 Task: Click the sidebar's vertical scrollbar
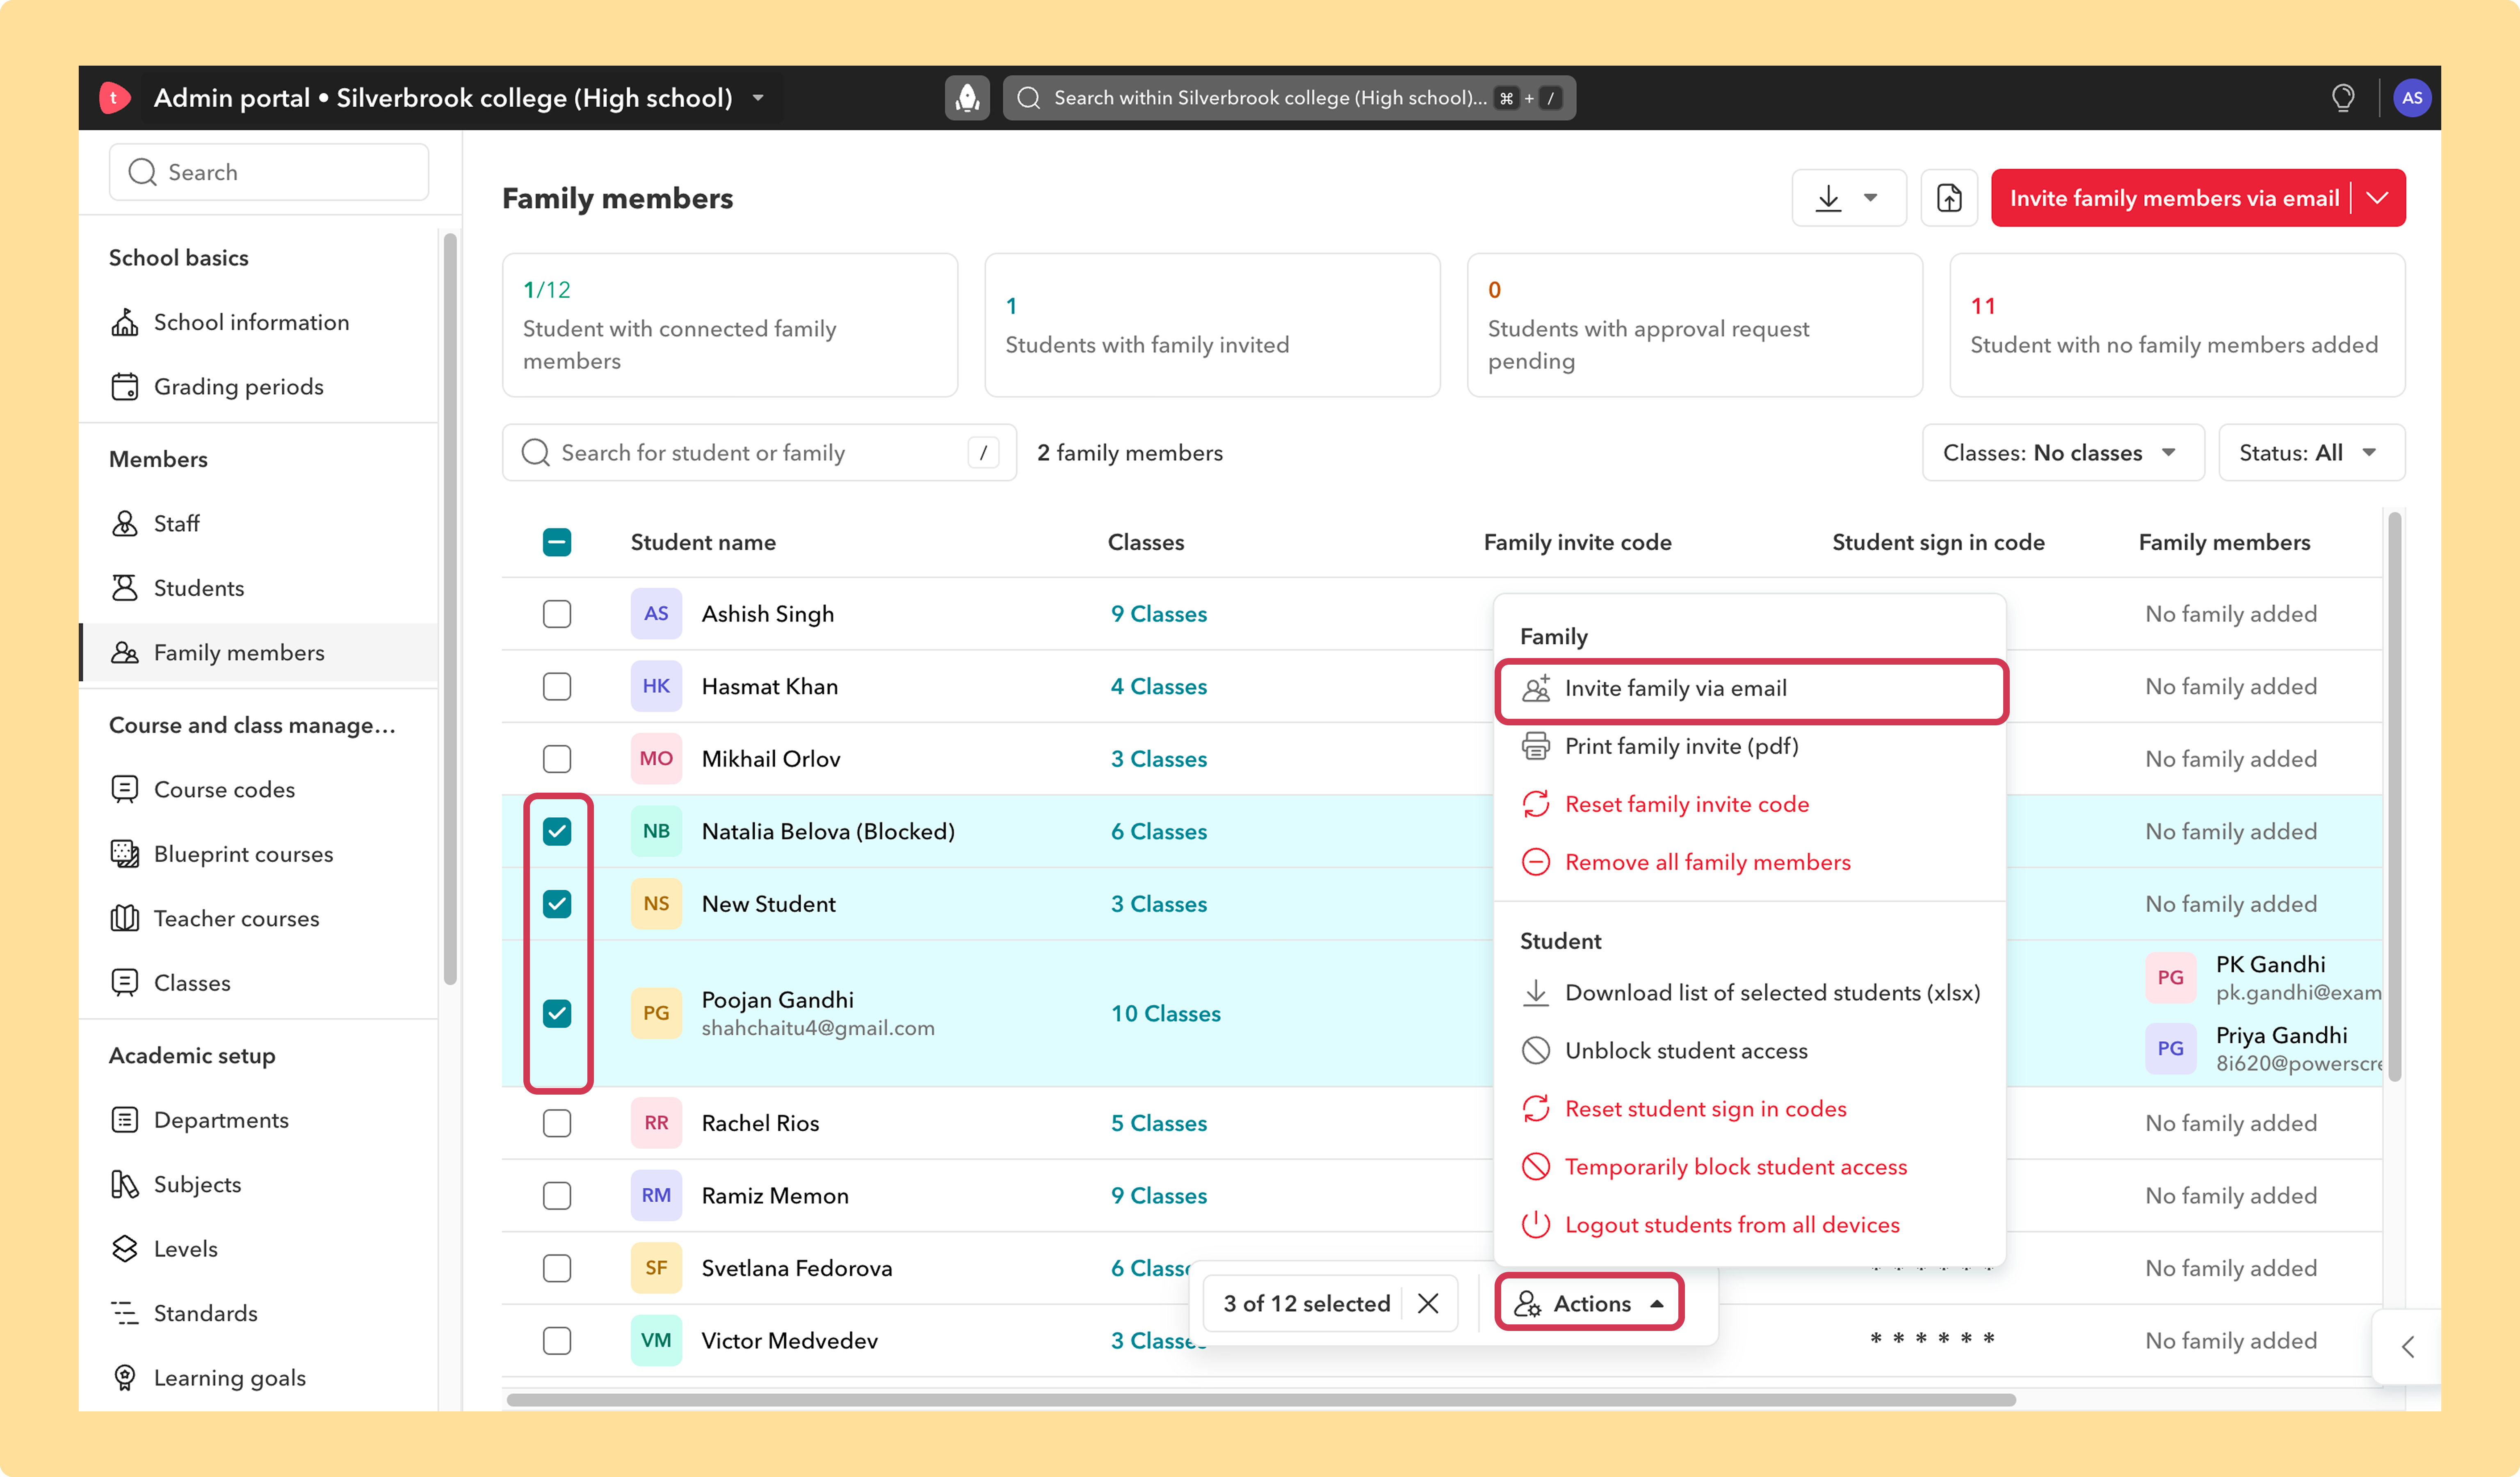pos(450,608)
